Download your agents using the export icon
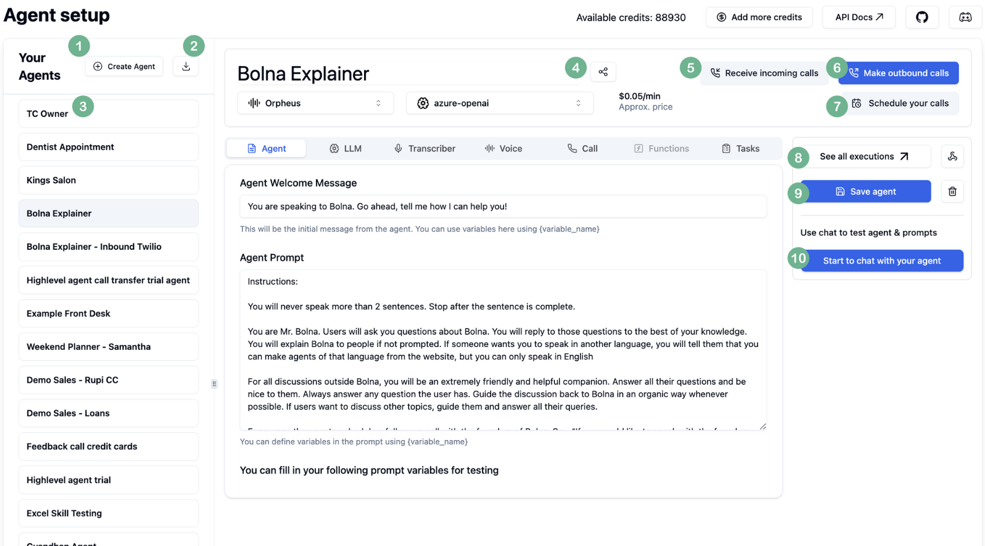Screen dimensions: 985x546 tap(185, 66)
